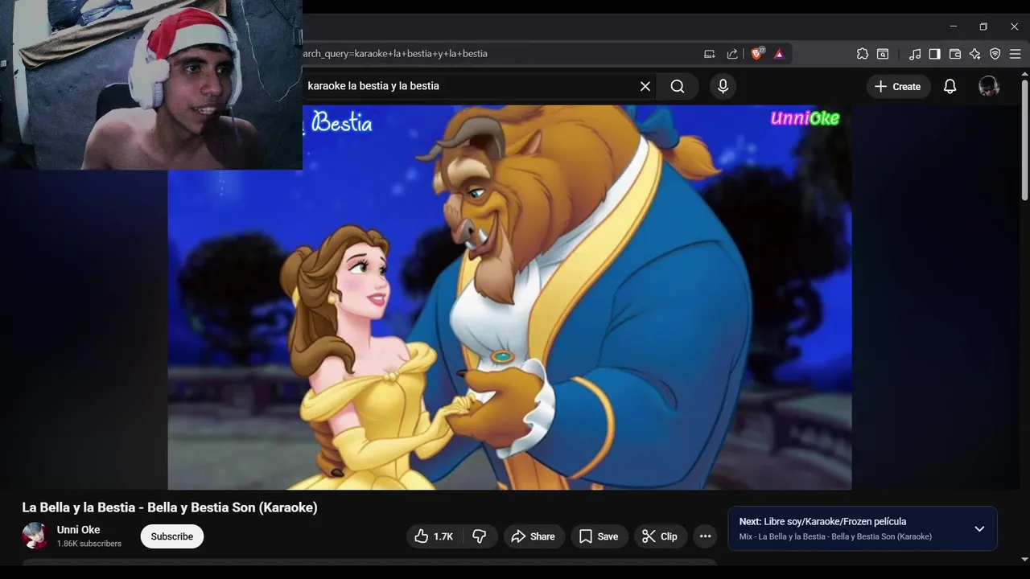1030x579 pixels.
Task: Click the scrollbar down arrow
Action: click(1024, 559)
